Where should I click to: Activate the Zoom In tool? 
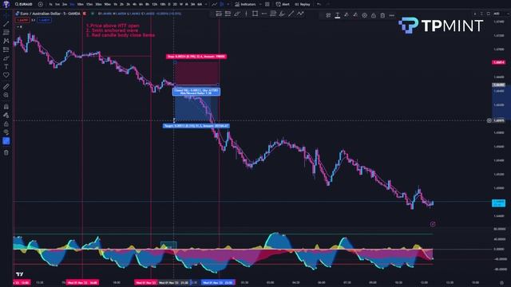tap(6, 95)
